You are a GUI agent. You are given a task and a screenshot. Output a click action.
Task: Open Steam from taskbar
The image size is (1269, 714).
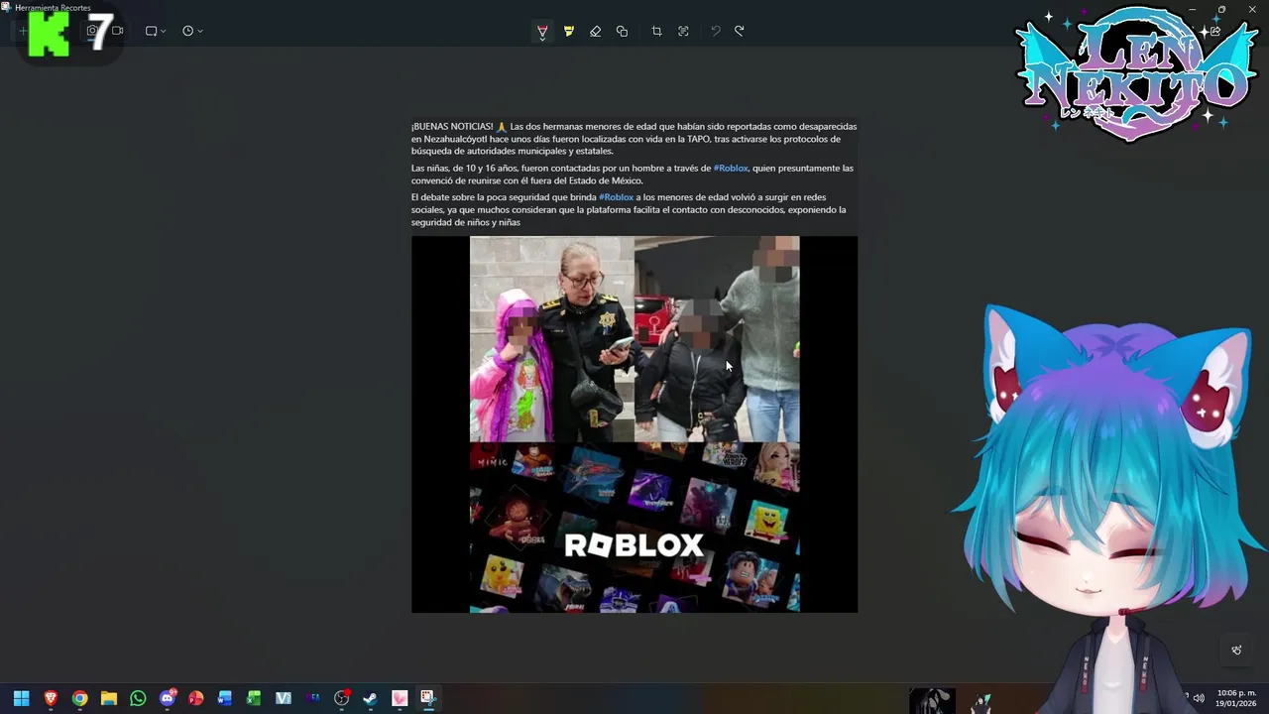pos(370,698)
